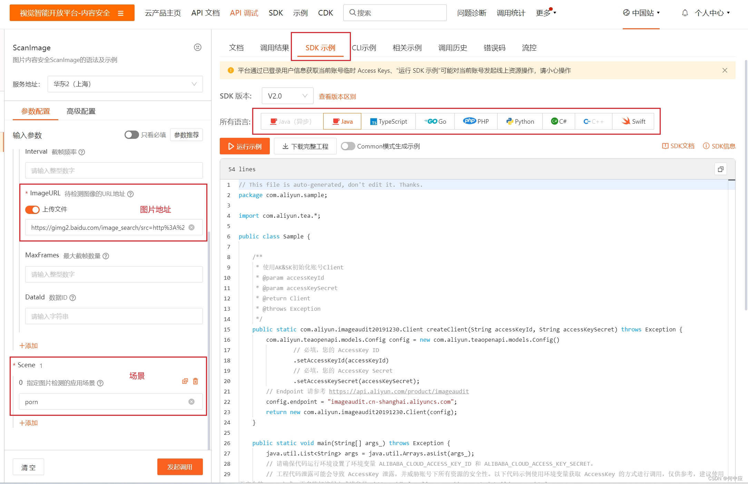
Task: Click the feedback smiley icon by ScanImage
Action: click(x=198, y=47)
